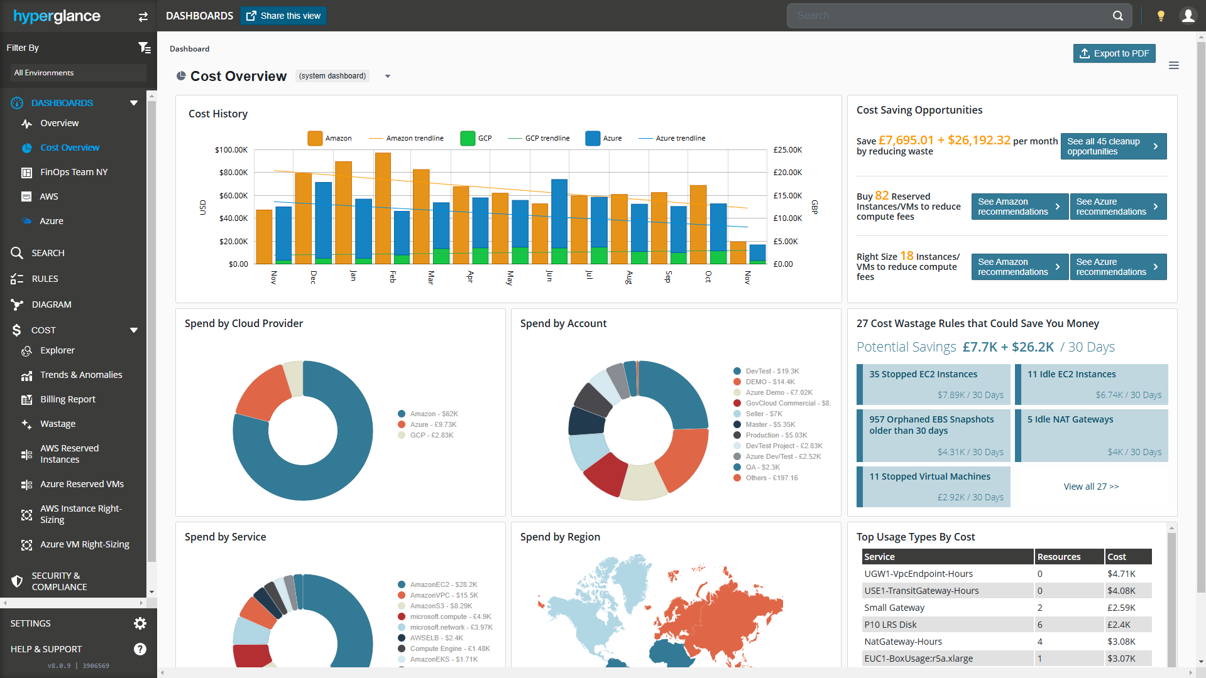Open the 35 Stopped EC2 Instances card
The width and height of the screenshot is (1206, 678).
(933, 384)
